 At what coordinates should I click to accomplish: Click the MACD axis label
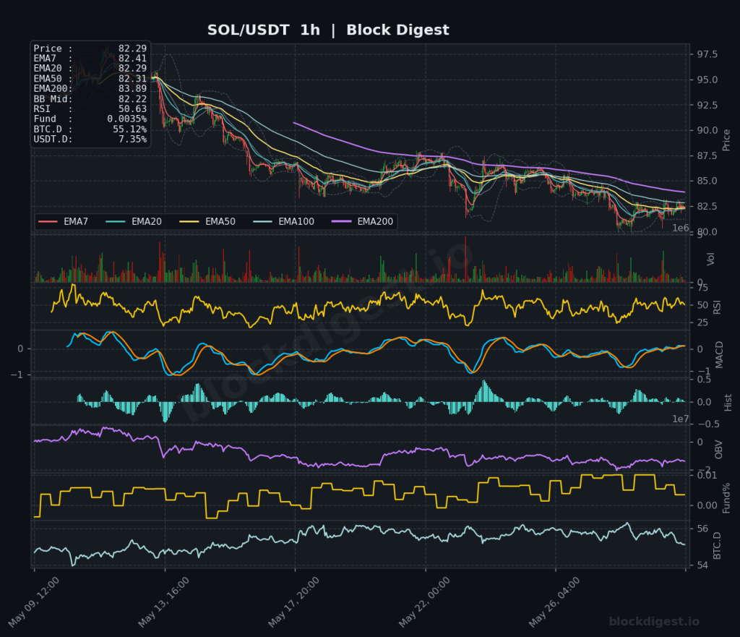(719, 354)
